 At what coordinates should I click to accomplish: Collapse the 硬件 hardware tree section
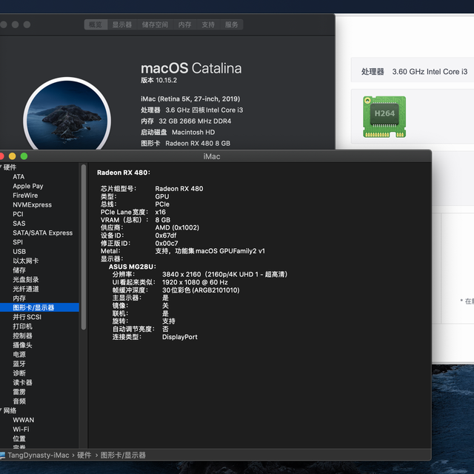[x=1, y=167]
